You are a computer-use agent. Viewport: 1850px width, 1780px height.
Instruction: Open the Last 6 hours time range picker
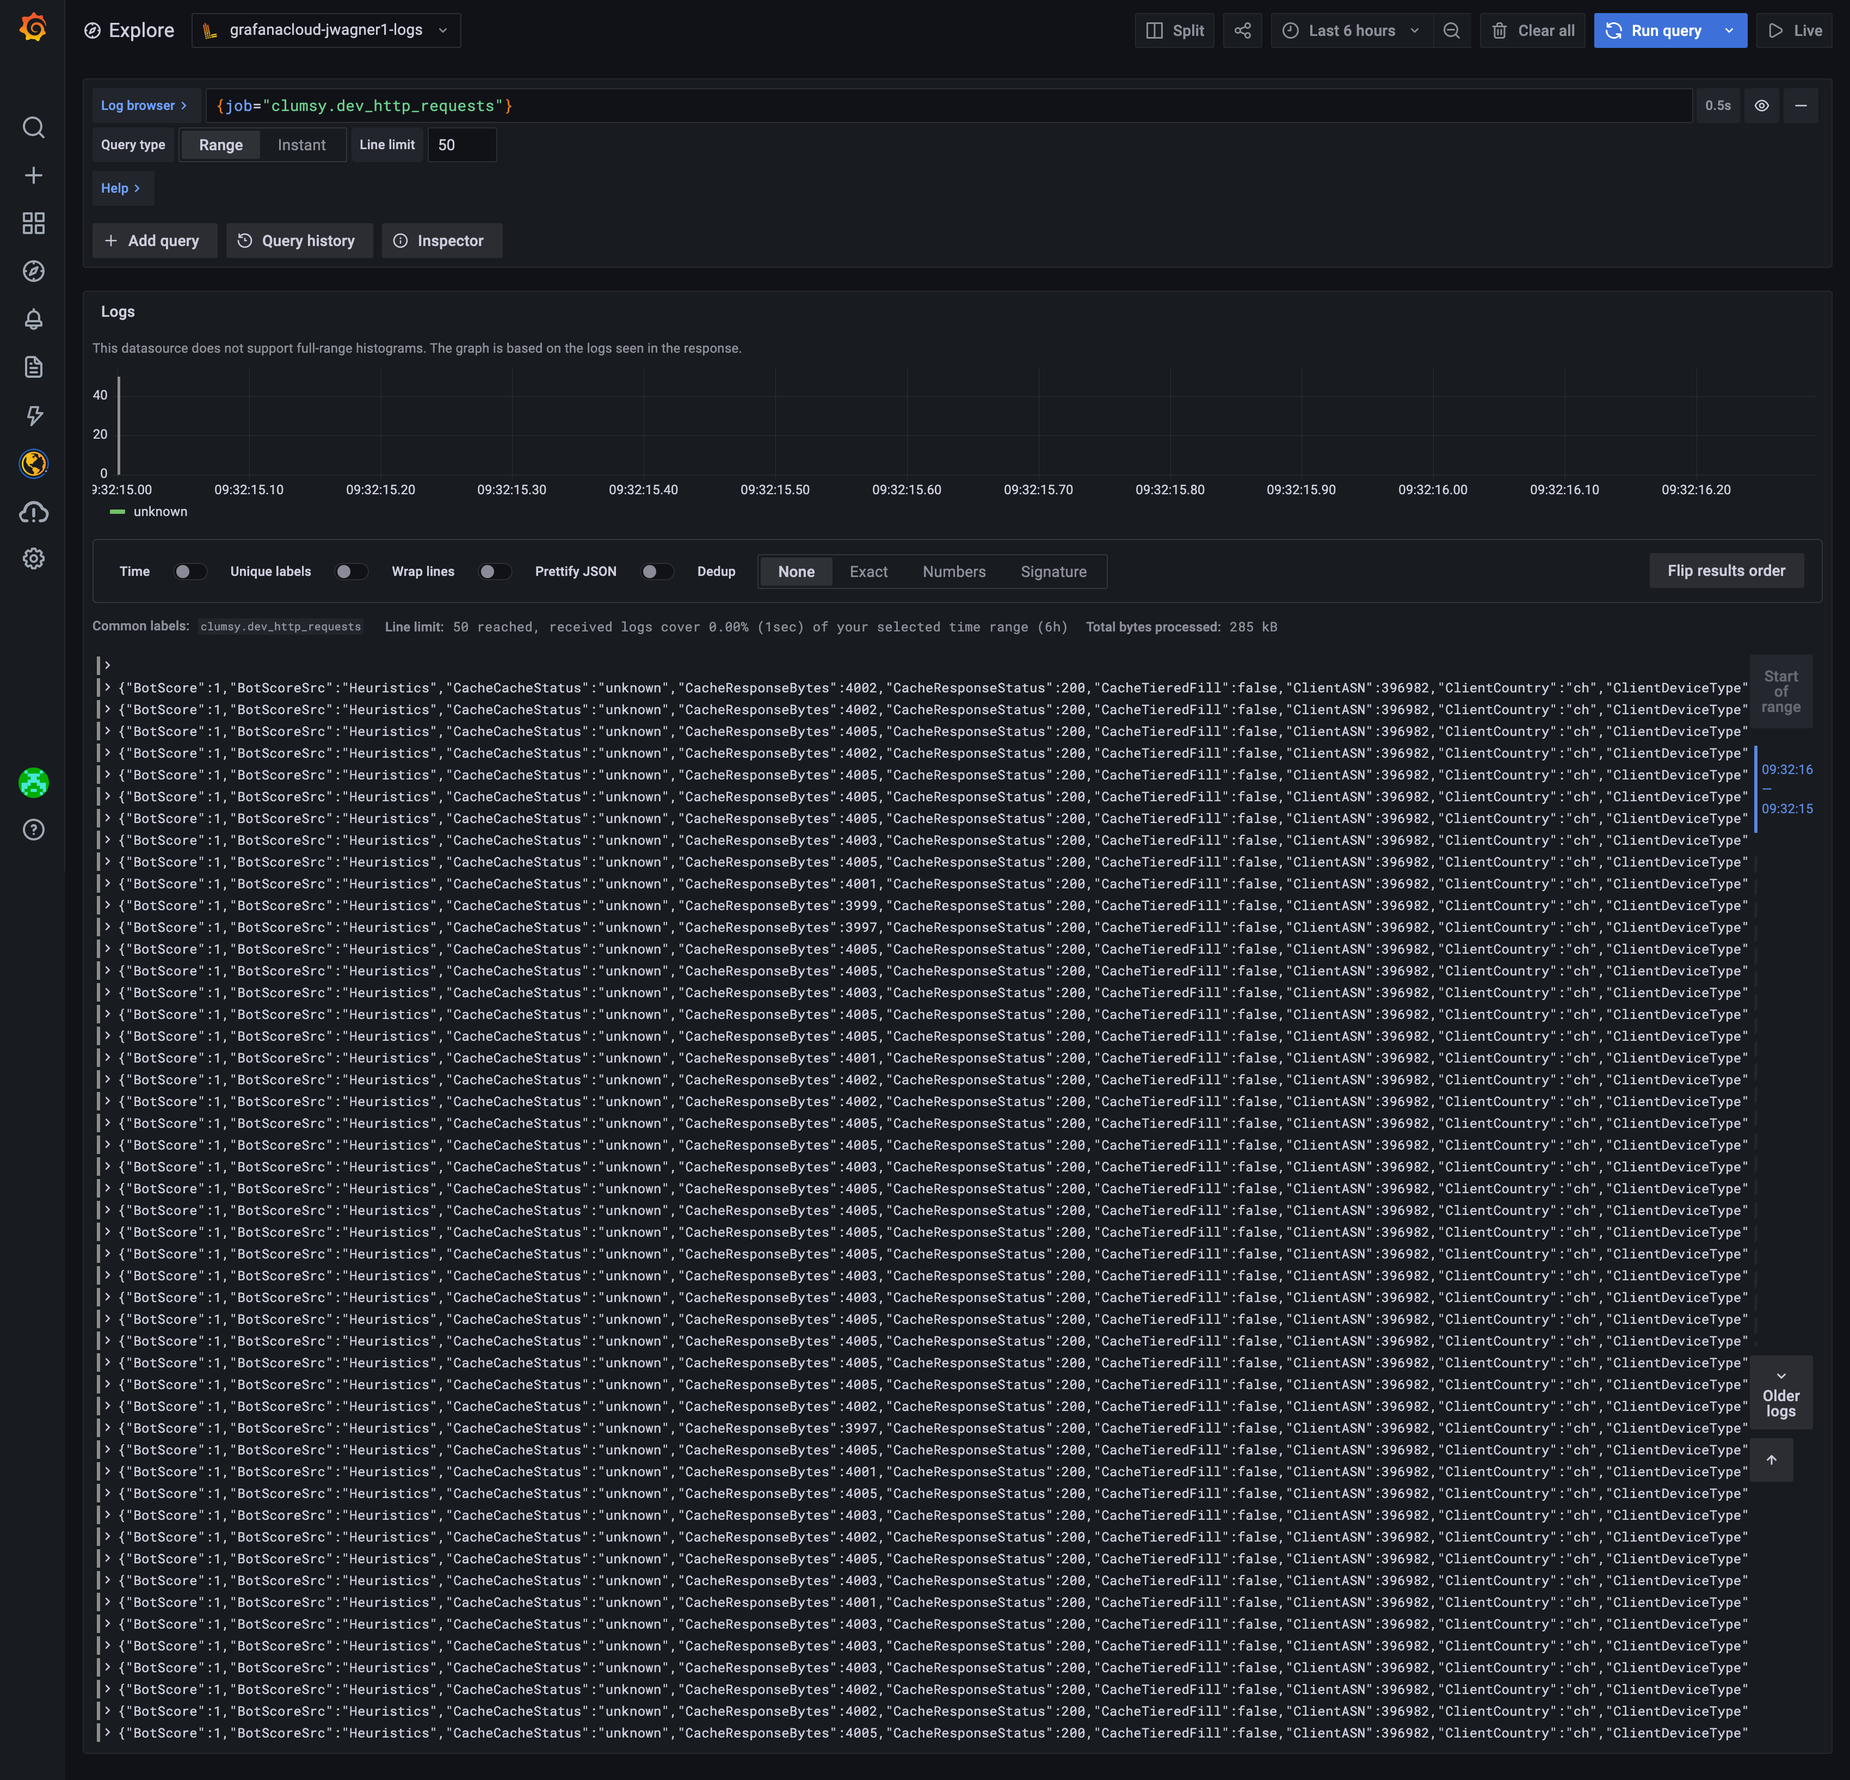(x=1350, y=30)
